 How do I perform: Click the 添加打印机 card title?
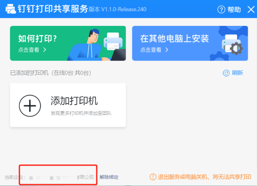[74, 101]
